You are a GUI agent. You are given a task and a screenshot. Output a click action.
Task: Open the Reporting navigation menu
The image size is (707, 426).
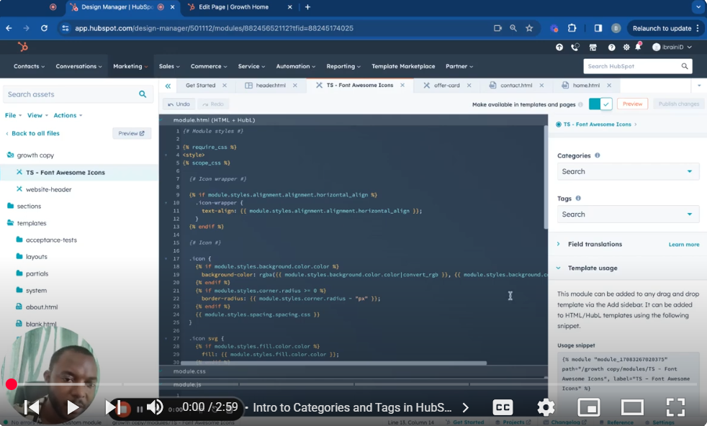pyautogui.click(x=343, y=66)
